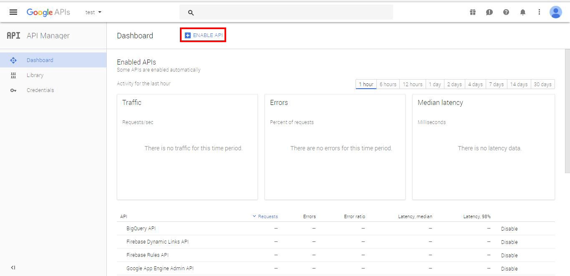Click the plus icon beside ENABLE API

coord(188,35)
